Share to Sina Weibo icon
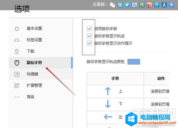Image resolution: width=178 pixels, height=128 pixels. 149,5
